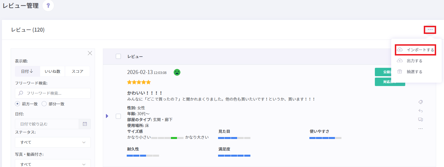Open the 写真・動画付き dropdown
The image size is (444, 167).
click(x=53, y=164)
